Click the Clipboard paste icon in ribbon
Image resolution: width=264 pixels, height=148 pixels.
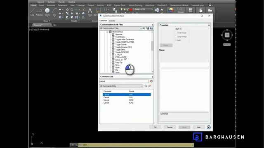coord(200,10)
